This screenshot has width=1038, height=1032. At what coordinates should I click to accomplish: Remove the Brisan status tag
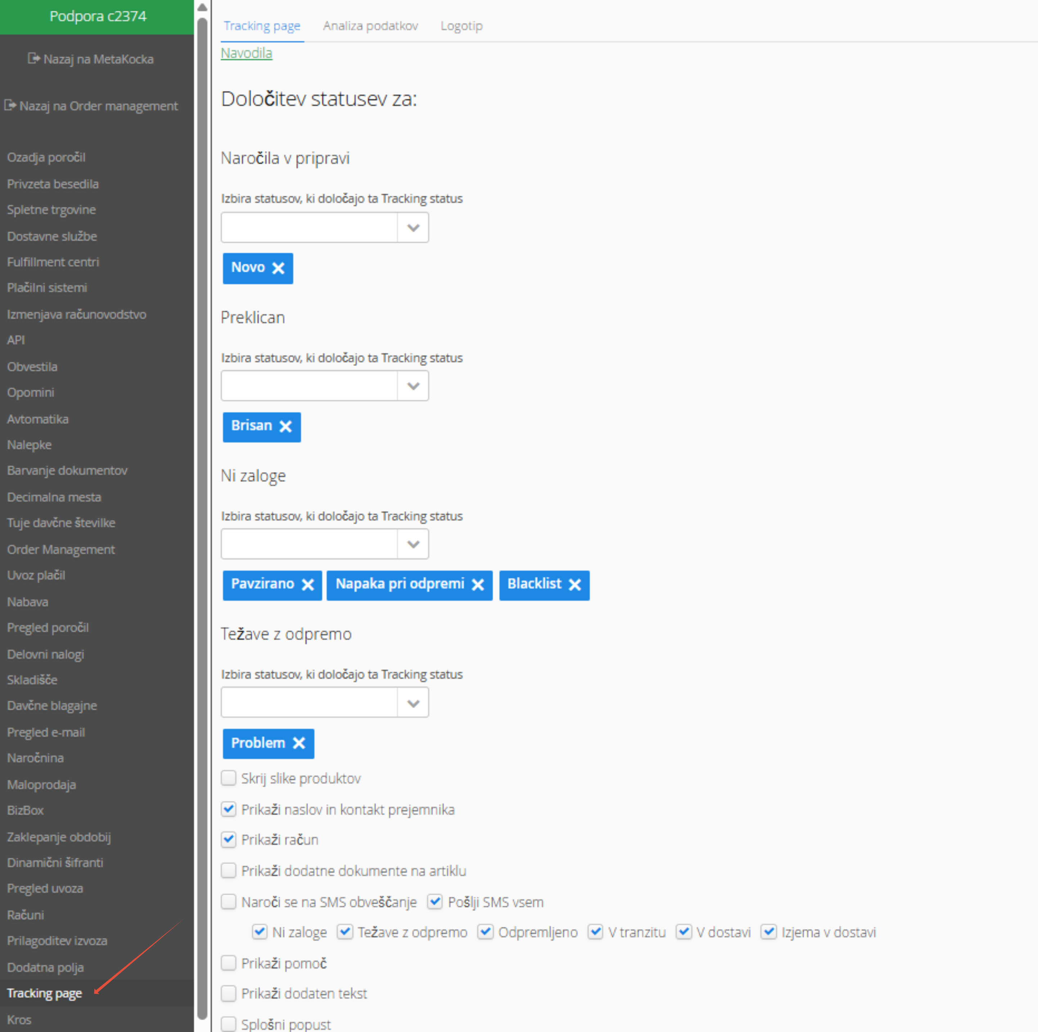click(285, 426)
